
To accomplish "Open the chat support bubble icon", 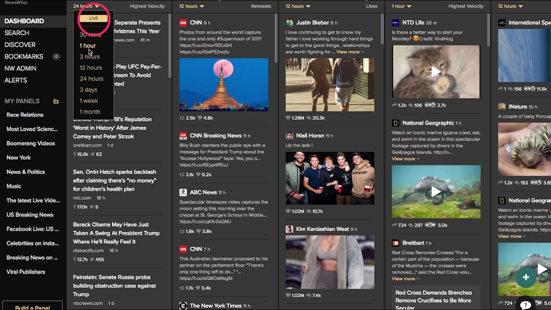I will coord(526,305).
